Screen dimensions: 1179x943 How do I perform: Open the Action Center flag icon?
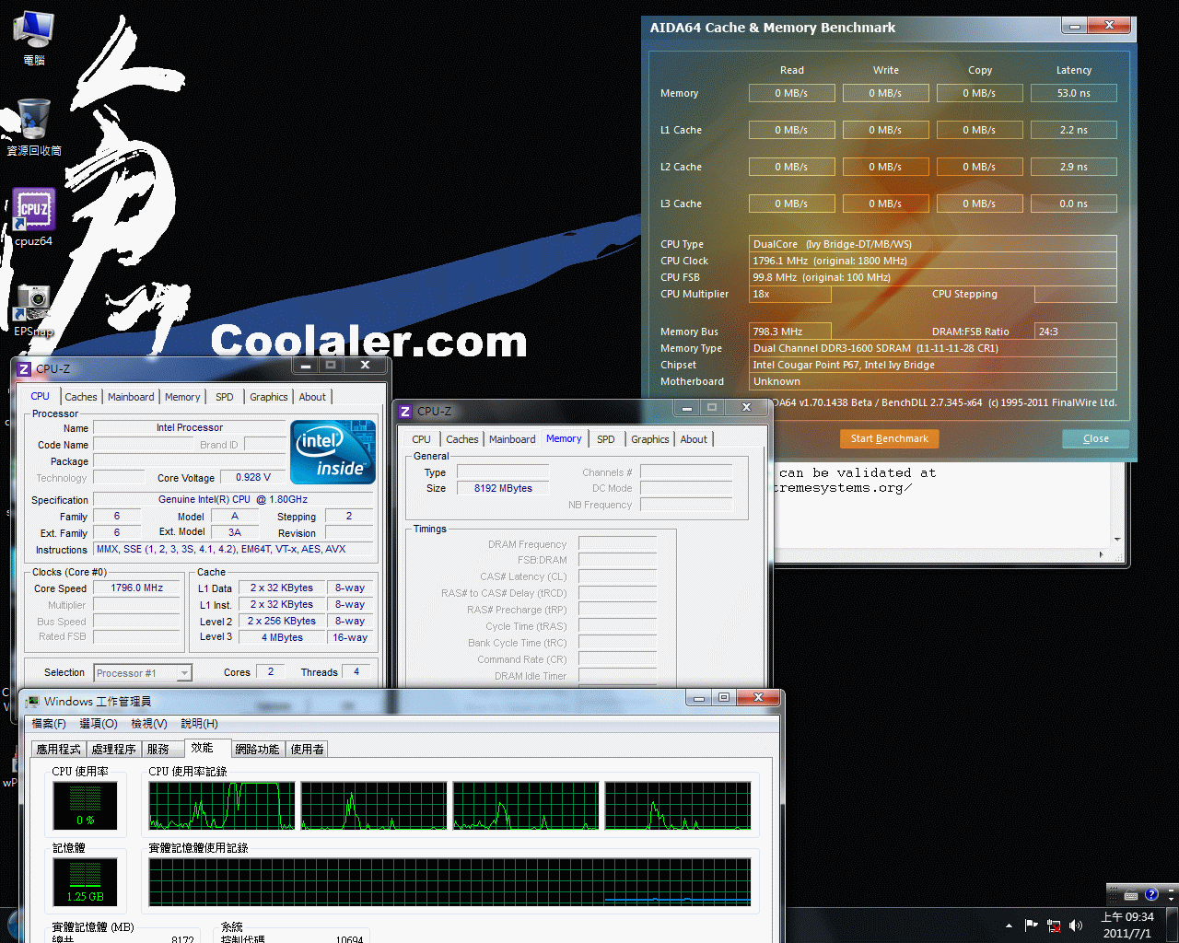point(1032,926)
